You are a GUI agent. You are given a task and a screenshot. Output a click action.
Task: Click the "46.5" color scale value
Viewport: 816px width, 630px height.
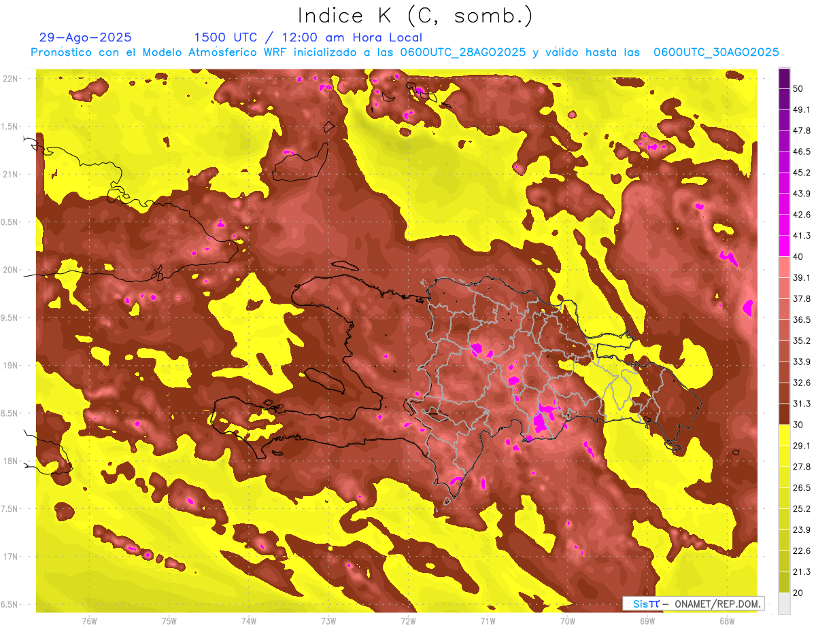[801, 152]
